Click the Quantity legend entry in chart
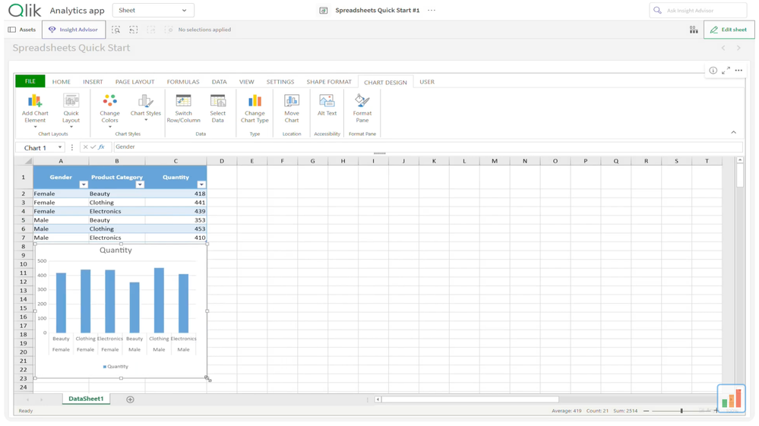 pyautogui.click(x=115, y=367)
